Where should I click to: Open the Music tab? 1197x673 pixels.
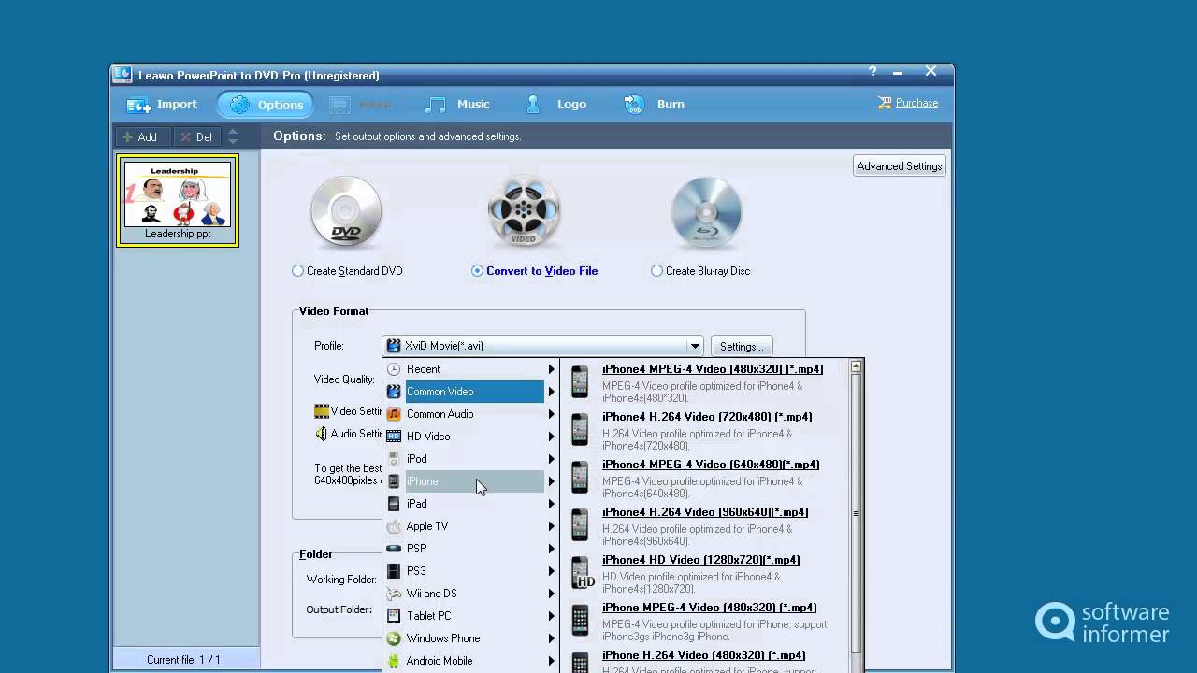(457, 105)
